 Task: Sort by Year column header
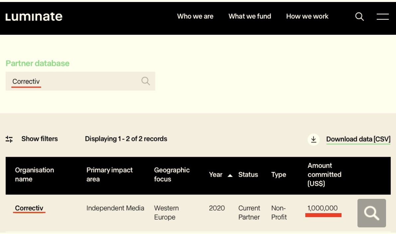pyautogui.click(x=215, y=175)
